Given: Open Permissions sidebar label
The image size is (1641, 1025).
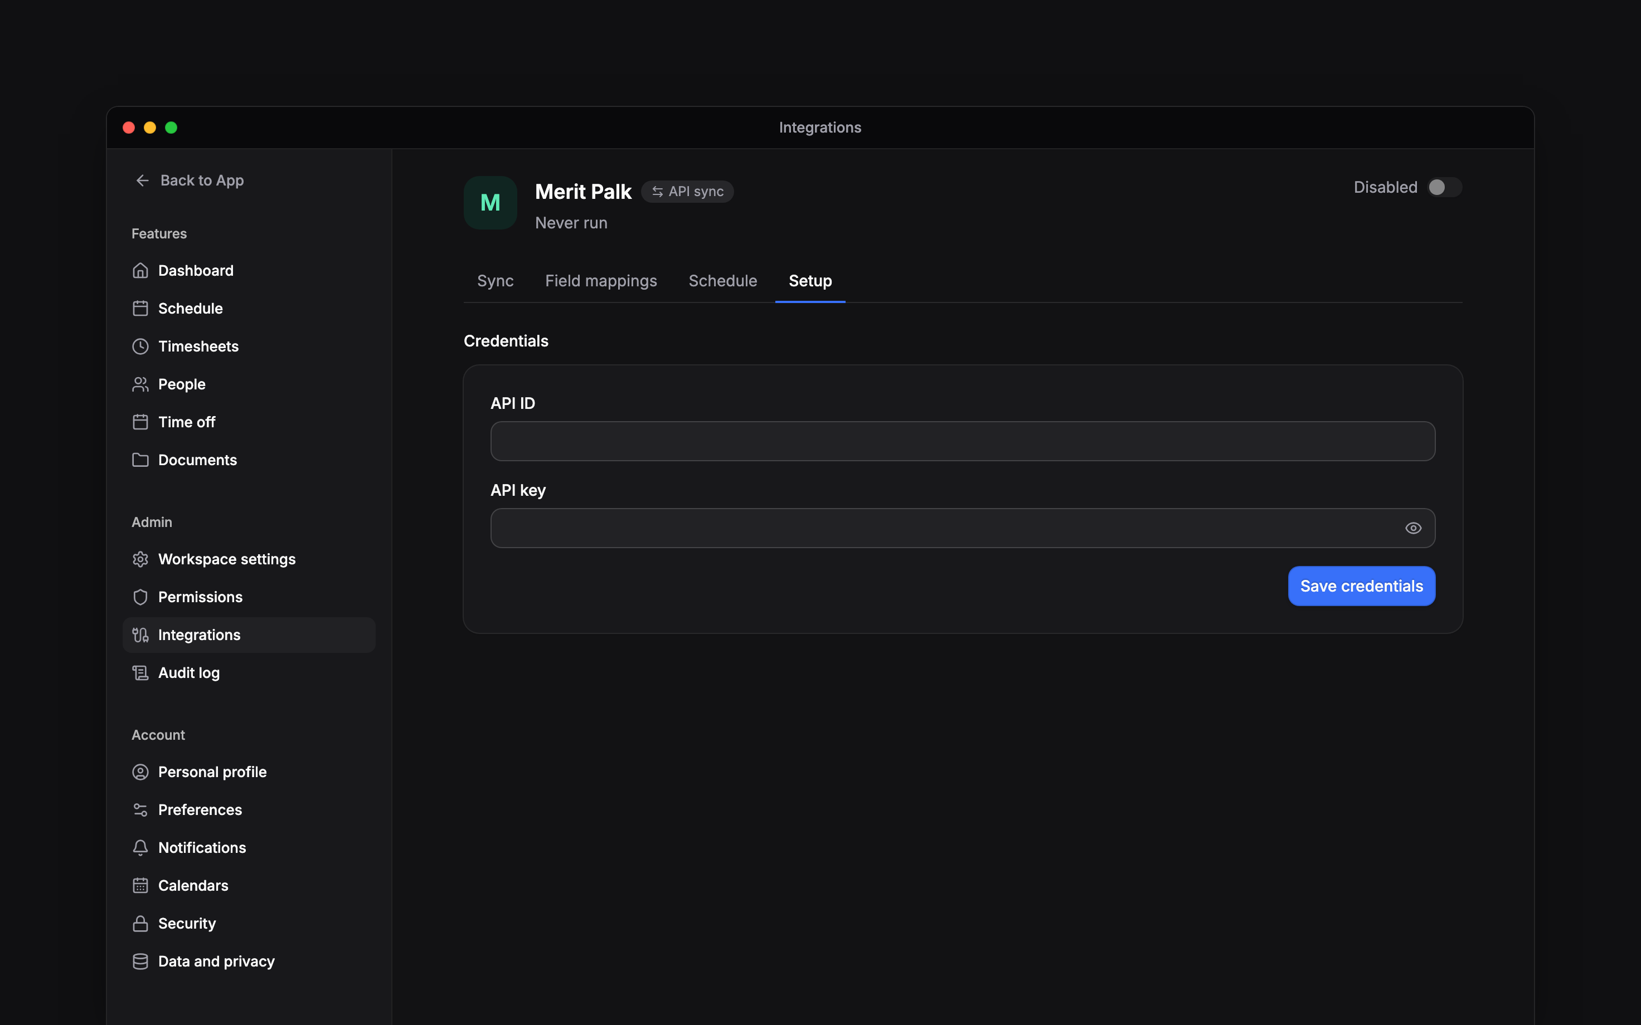Looking at the screenshot, I should pyautogui.click(x=201, y=597).
